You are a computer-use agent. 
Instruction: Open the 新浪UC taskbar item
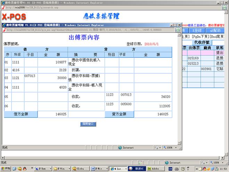click(136, 169)
